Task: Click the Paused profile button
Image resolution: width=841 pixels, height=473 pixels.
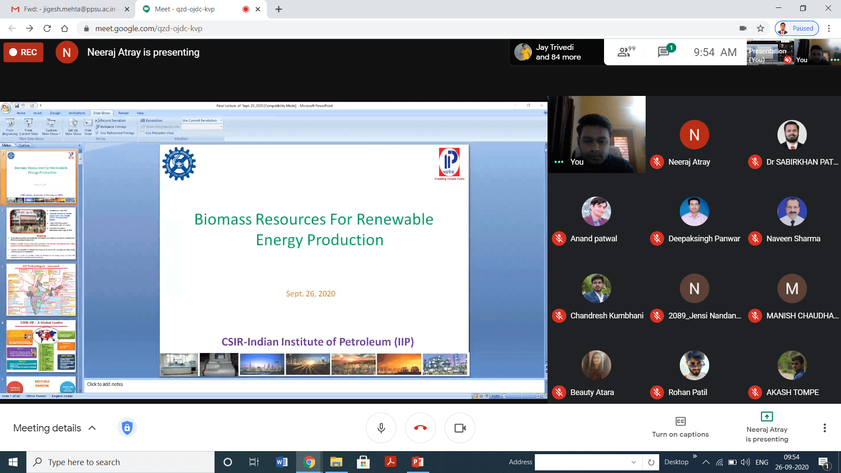Action: 797,28
